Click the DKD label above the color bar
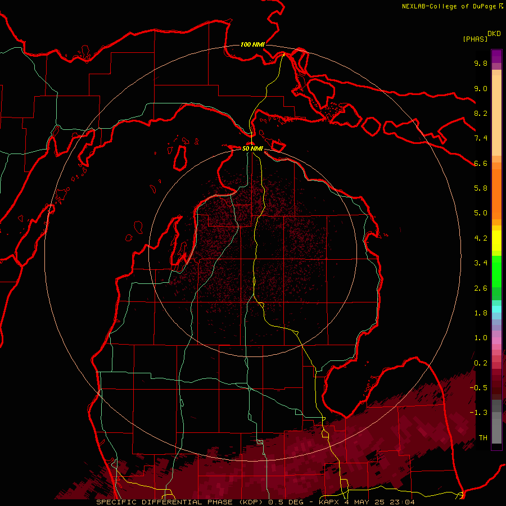The width and height of the screenshot is (506, 506). coord(494,34)
